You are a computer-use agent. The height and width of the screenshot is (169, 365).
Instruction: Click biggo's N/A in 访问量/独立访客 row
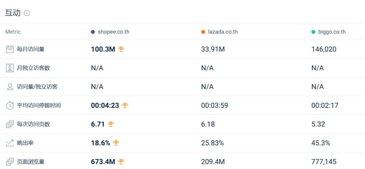[317, 87]
